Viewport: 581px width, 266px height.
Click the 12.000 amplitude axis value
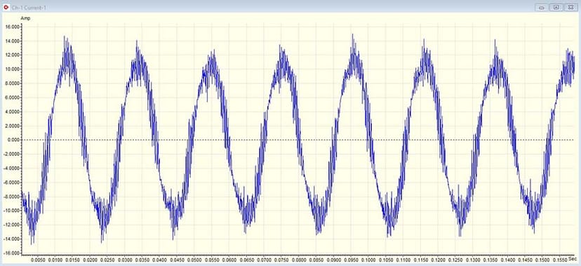[x=12, y=55]
